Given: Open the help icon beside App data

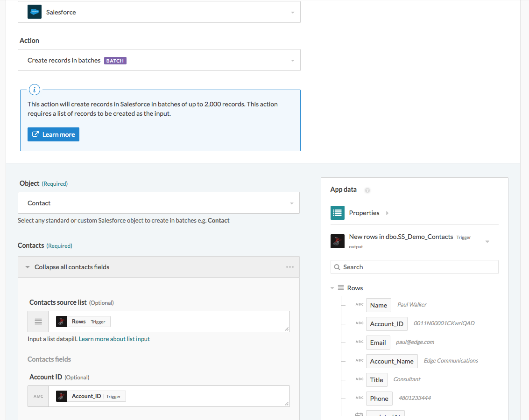Looking at the screenshot, I should click(x=367, y=190).
